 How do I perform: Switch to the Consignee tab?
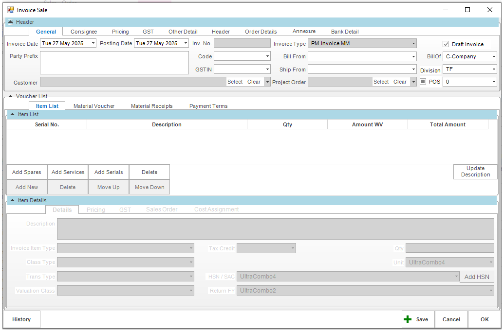(x=84, y=32)
